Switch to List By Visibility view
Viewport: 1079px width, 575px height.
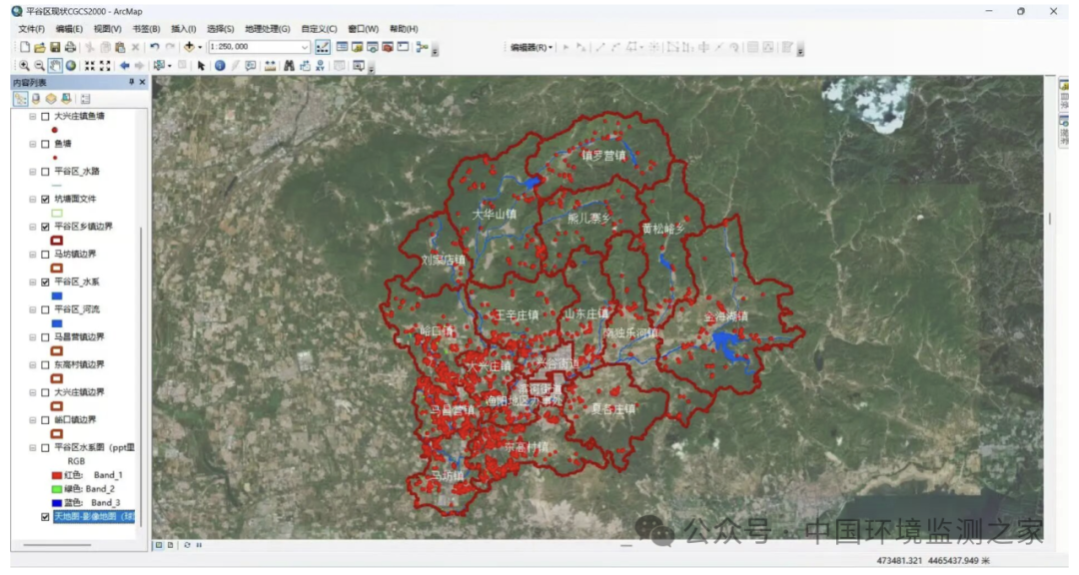point(51,99)
